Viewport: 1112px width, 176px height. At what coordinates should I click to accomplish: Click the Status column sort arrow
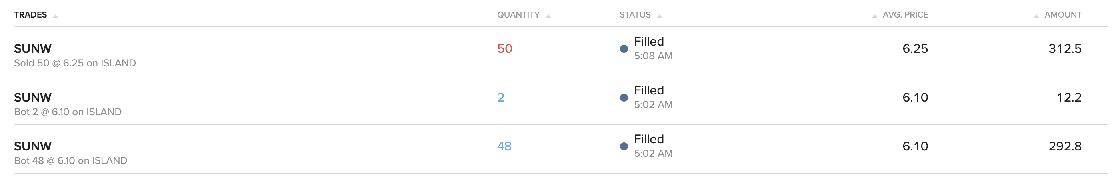point(659,16)
